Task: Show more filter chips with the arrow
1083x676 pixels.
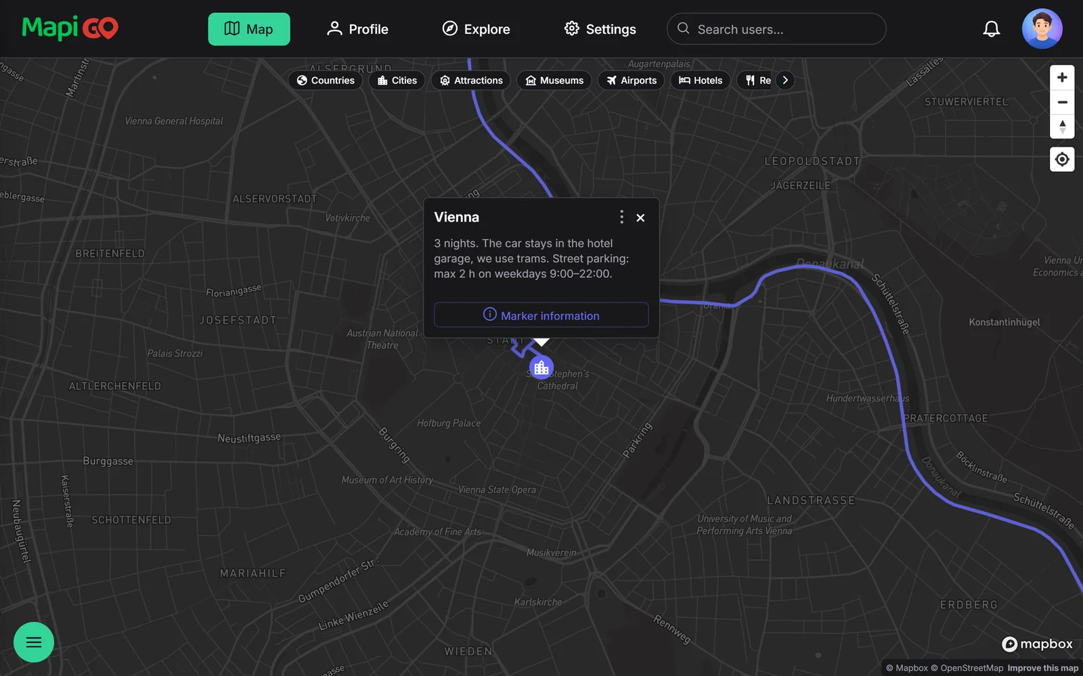Action: click(x=785, y=80)
